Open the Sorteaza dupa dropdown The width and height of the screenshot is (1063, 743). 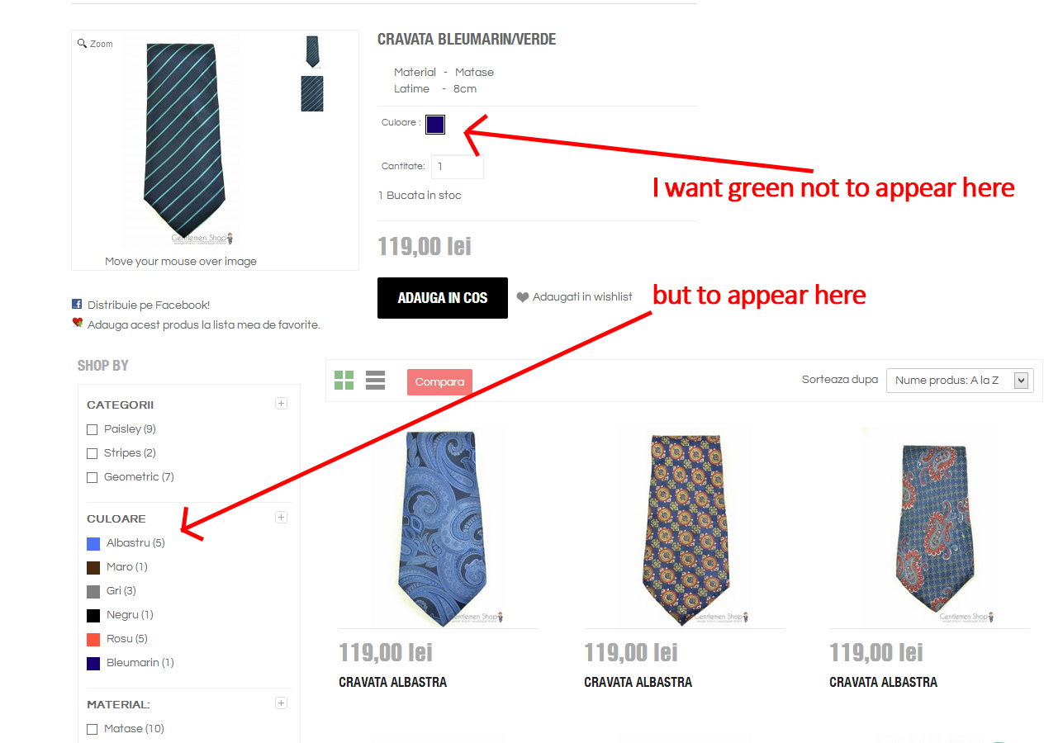[960, 381]
